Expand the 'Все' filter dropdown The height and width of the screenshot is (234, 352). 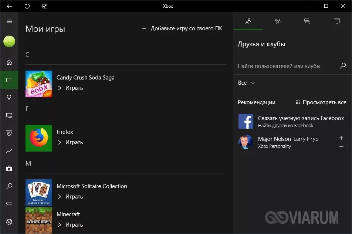pyautogui.click(x=247, y=83)
